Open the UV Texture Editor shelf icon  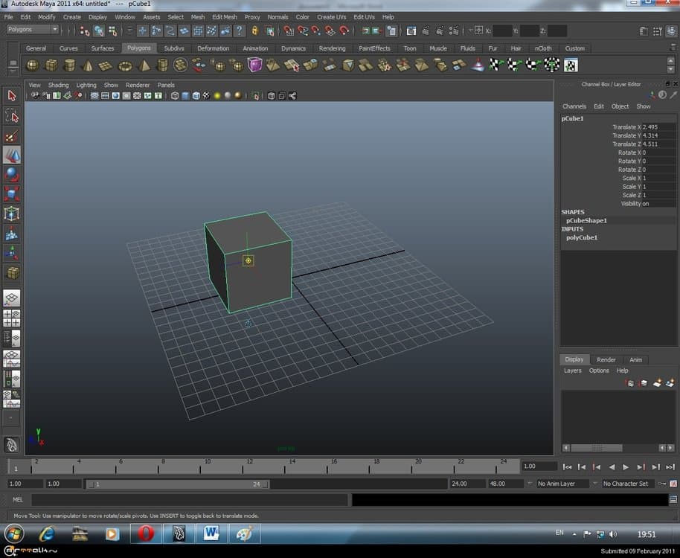(x=571, y=65)
